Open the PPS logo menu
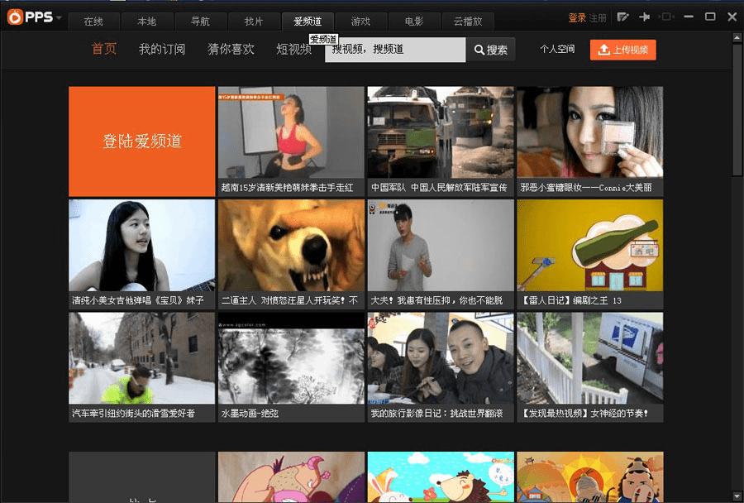Image resolution: width=744 pixels, height=503 pixels. (31, 17)
